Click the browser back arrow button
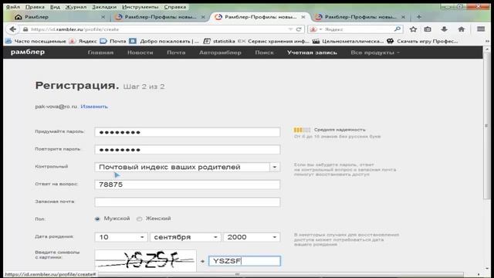 [12, 29]
